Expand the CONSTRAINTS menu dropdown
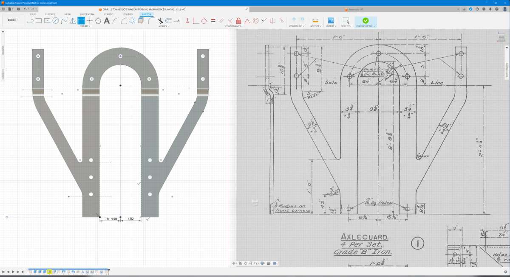Viewport: 510px width, 277px height. coord(234,26)
